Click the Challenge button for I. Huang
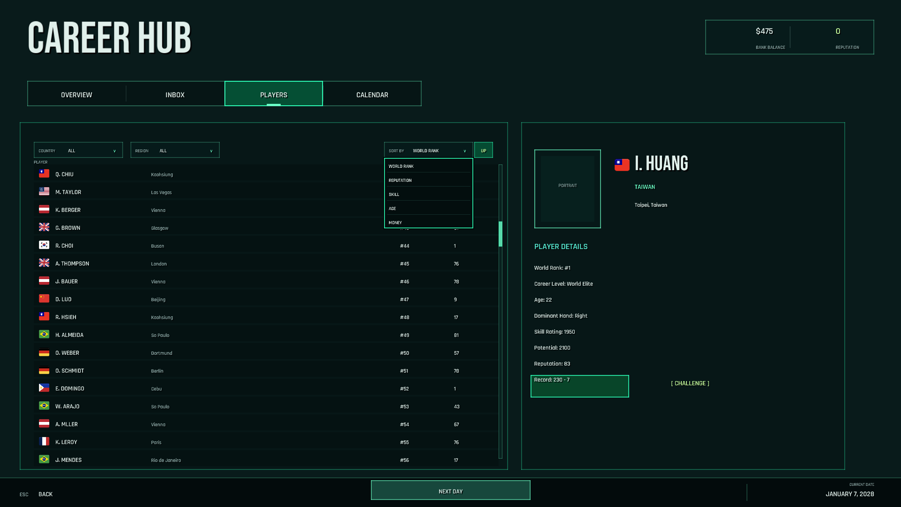Screen dimensions: 901x507 [x=690, y=383]
